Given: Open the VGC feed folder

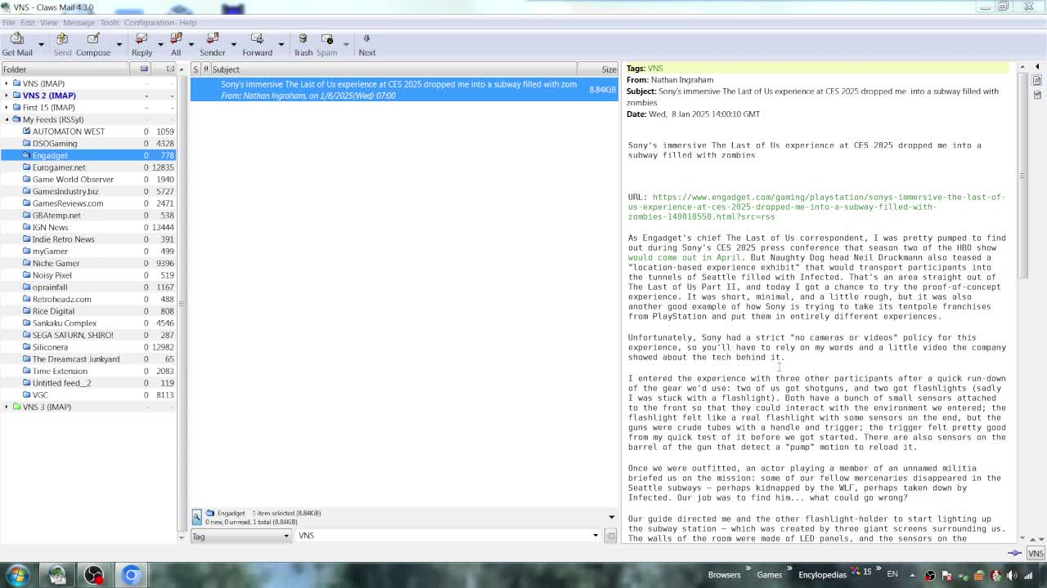Looking at the screenshot, I should [x=40, y=395].
